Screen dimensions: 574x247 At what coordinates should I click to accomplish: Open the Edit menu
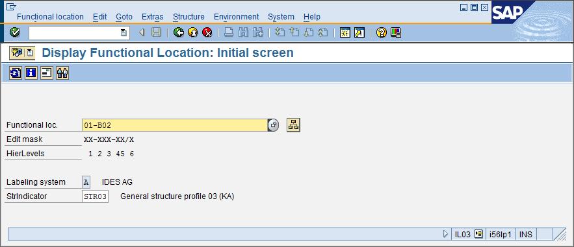100,17
